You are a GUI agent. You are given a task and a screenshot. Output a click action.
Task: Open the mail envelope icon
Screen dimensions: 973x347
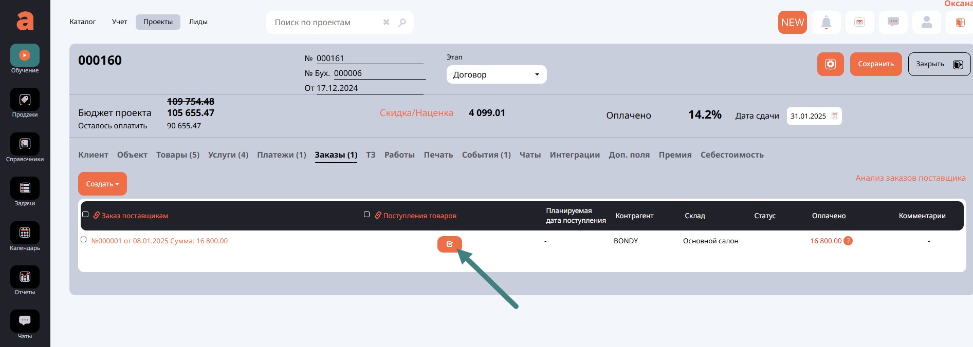[x=859, y=23]
